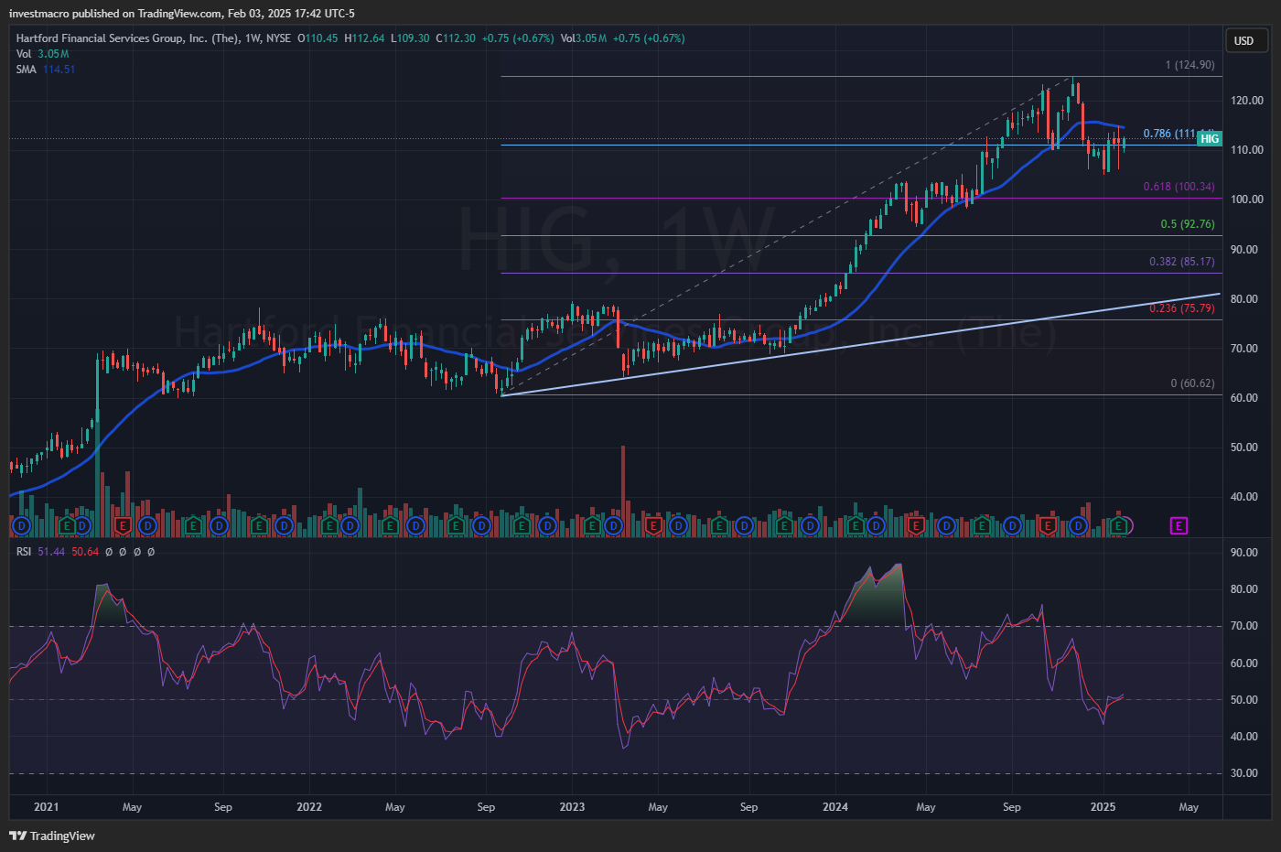Select the rightmost green earnings E marker
This screenshot has width=1281, height=852.
1118,526
